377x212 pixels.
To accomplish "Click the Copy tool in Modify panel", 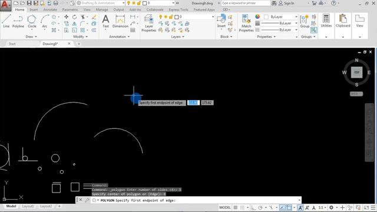I will [67, 24].
